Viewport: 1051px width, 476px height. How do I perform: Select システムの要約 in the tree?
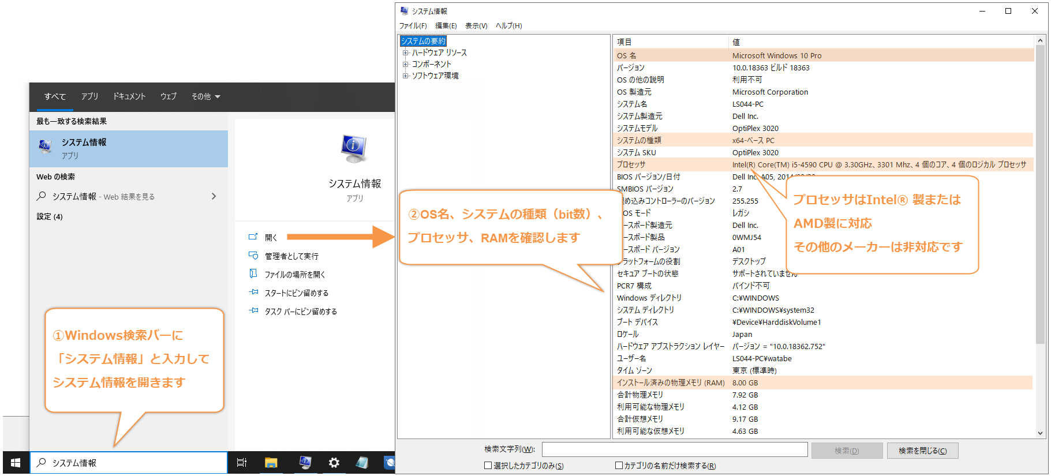coord(424,41)
